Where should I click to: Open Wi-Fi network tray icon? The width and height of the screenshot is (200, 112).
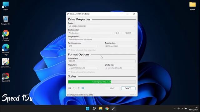178,109
